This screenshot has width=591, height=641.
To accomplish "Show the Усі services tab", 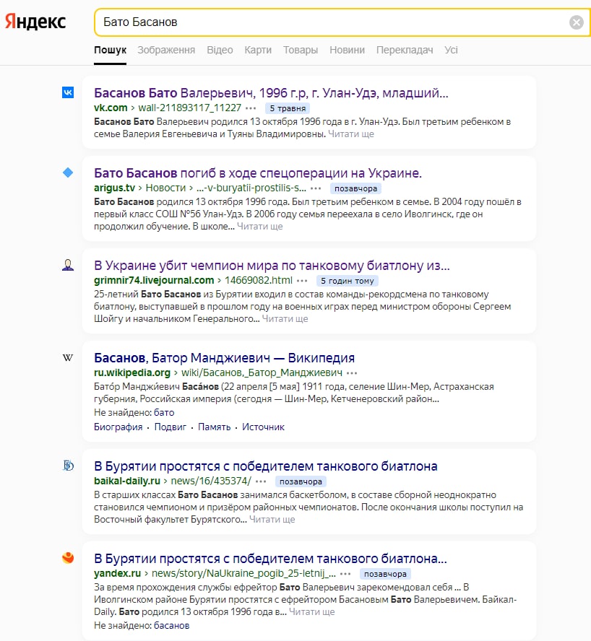I will pos(451,50).
